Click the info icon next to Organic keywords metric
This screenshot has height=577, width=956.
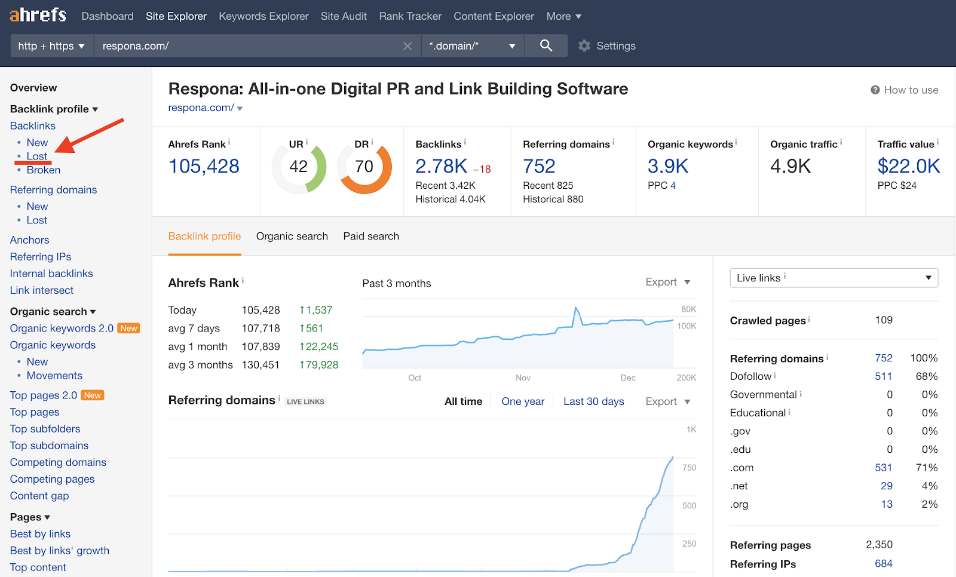736,142
